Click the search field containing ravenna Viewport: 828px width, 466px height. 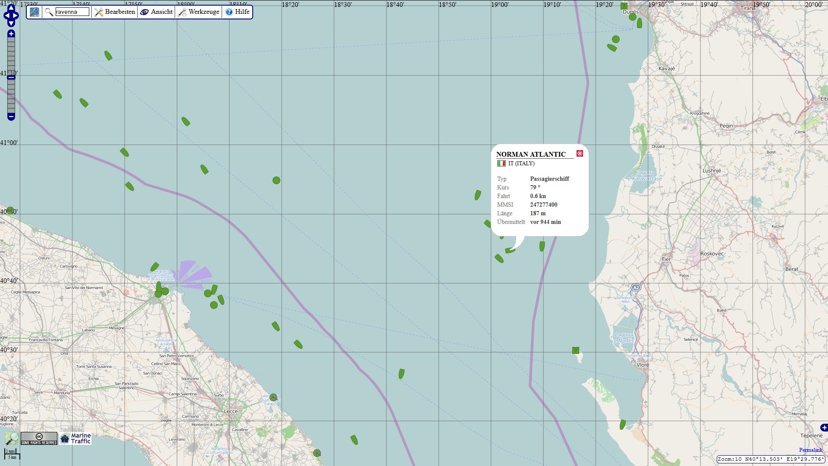click(72, 12)
